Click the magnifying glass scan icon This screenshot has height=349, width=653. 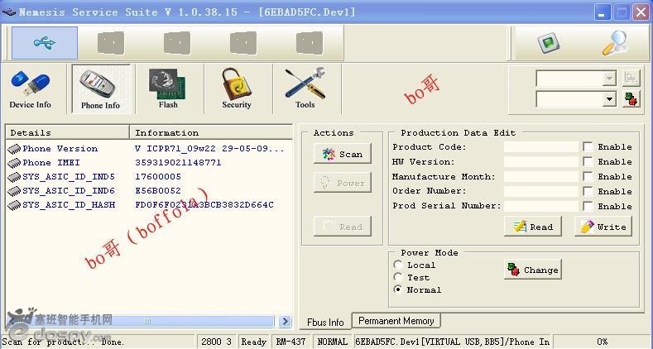pos(615,43)
